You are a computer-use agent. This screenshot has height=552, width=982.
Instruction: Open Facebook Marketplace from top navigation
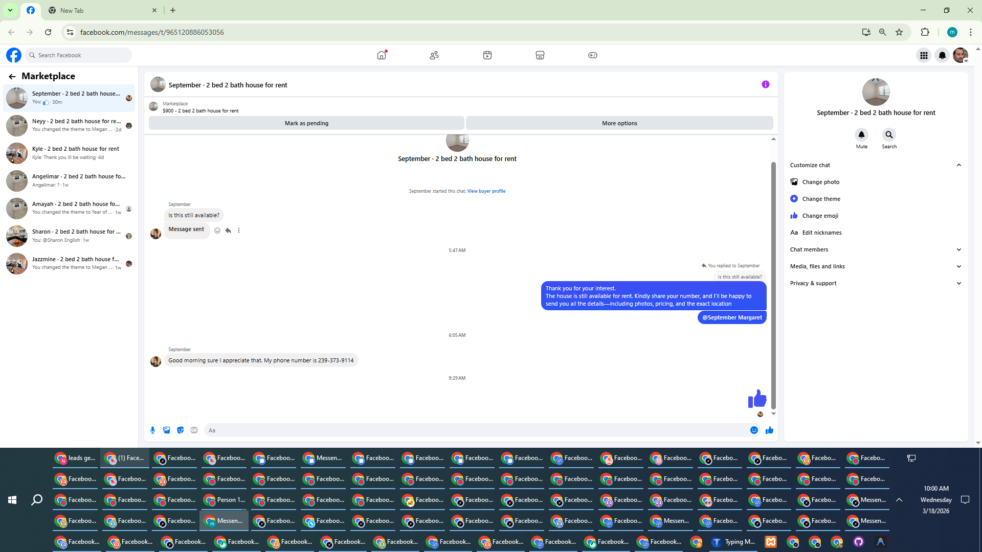540,55
